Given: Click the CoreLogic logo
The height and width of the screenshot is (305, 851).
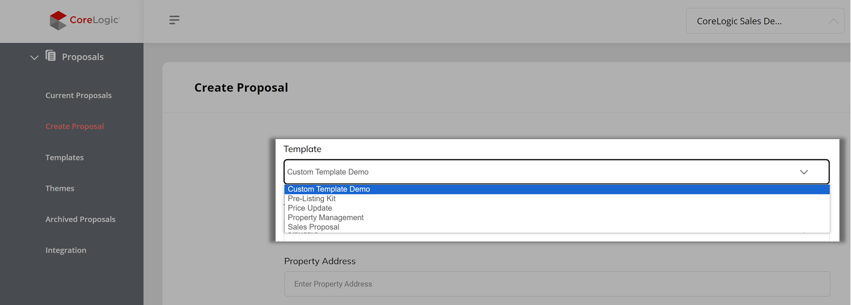Looking at the screenshot, I should (x=85, y=20).
